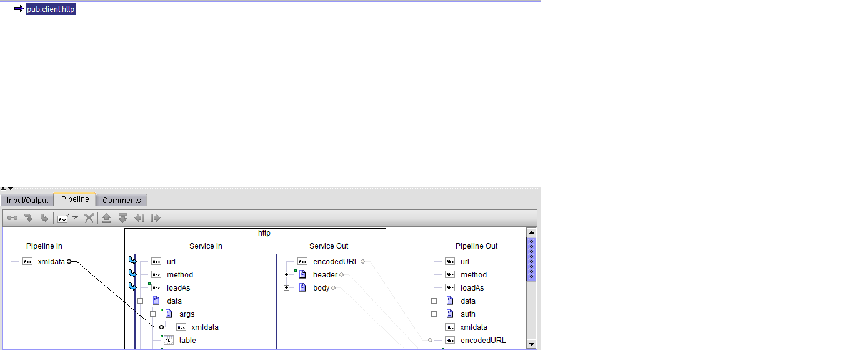Expand the auth document in Pipeline Out
The image size is (850, 350).
[434, 314]
